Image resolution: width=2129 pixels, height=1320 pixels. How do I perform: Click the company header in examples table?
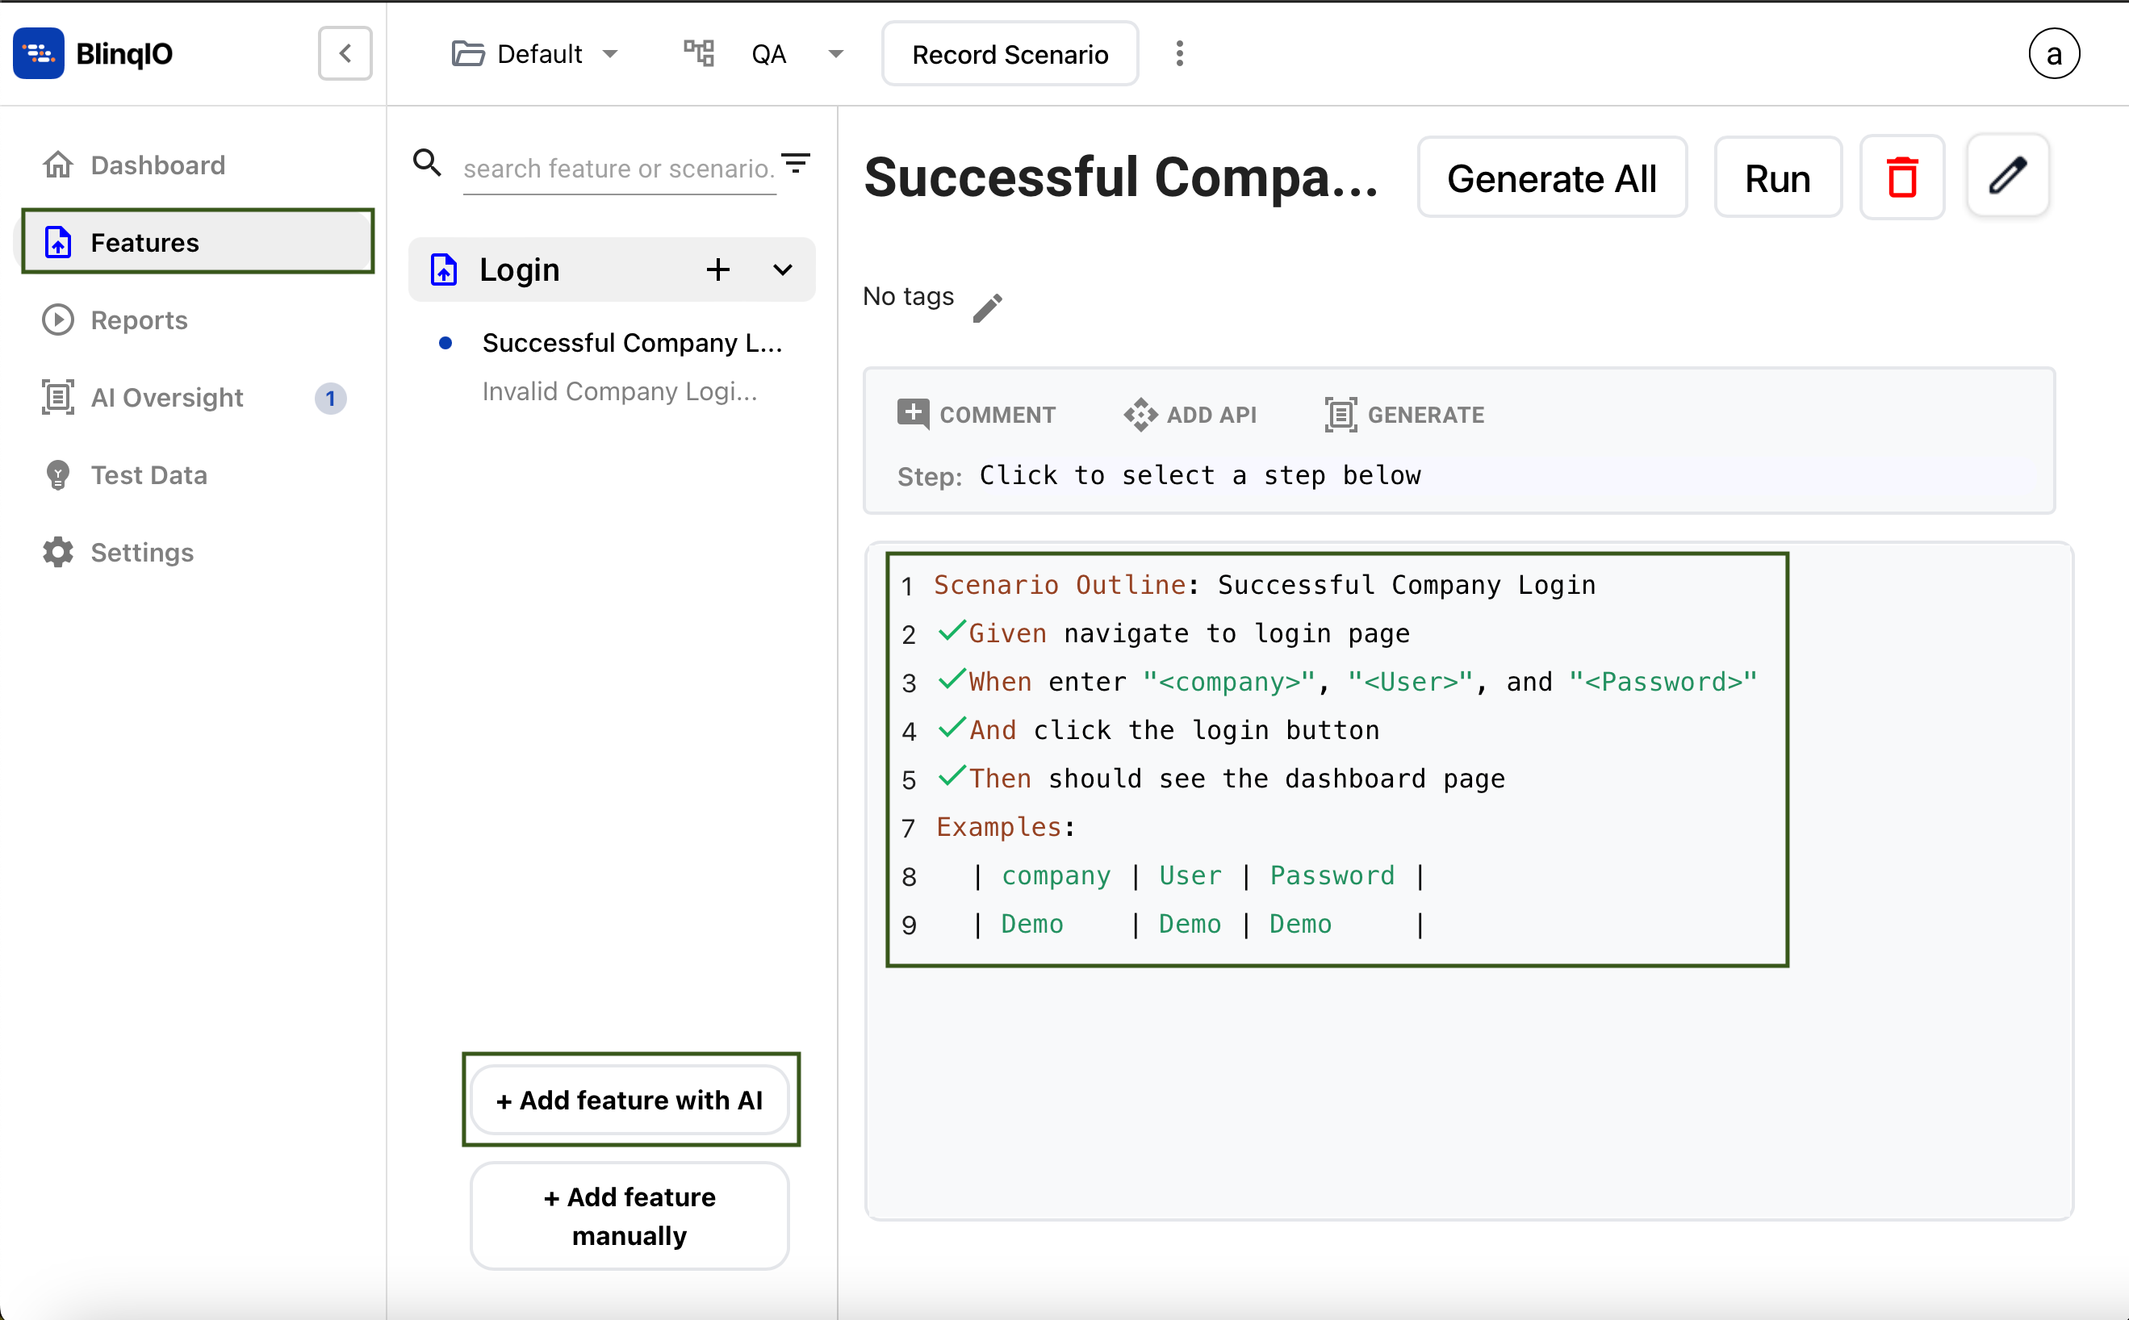tap(1056, 875)
